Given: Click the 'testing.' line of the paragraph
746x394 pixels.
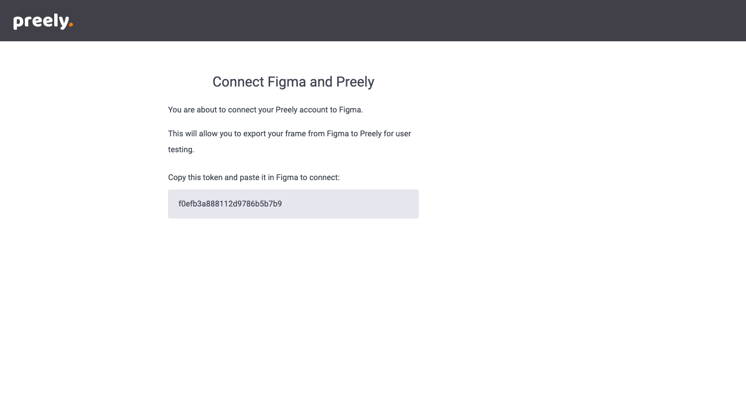Looking at the screenshot, I should point(181,150).
